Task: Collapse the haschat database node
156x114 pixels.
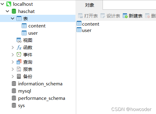Action: pos(8,11)
